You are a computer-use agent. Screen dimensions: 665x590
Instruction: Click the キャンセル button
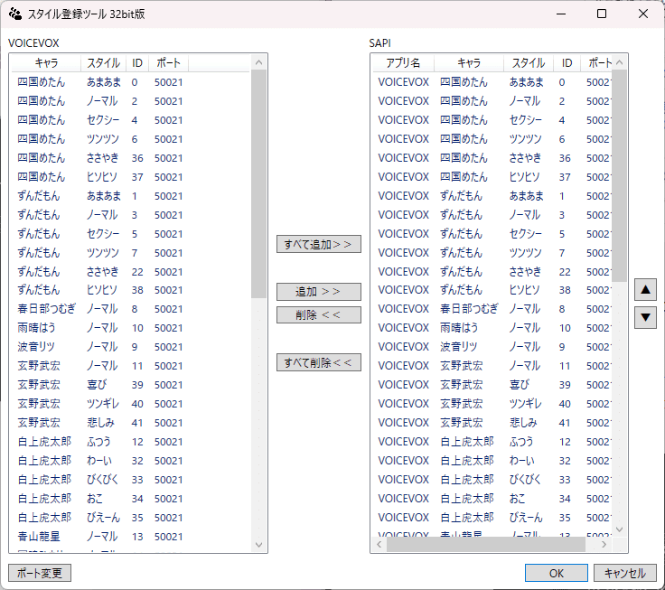(624, 573)
